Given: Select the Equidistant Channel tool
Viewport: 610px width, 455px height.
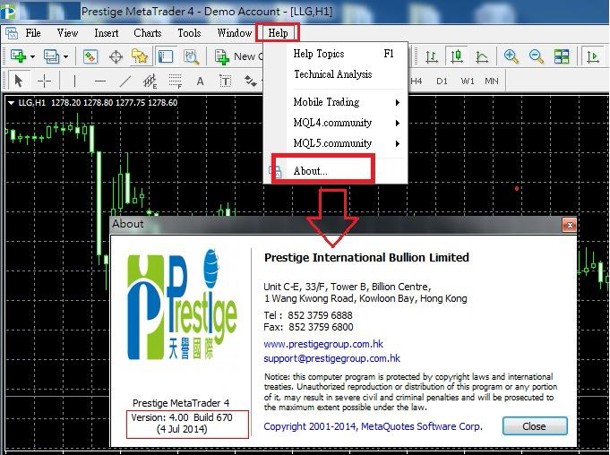Looking at the screenshot, I should click(150, 81).
